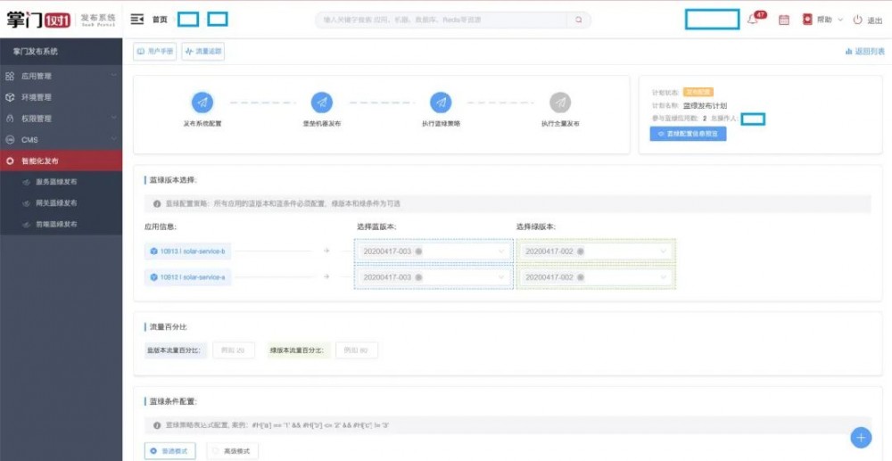Click the 环境管理 cube icon in sidebar
892x461 pixels.
(x=10, y=97)
